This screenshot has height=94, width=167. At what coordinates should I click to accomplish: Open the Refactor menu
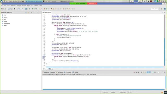point(13,6)
